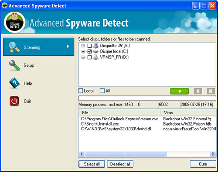Click the not-a-virus:FraudTool virus entry
This screenshot has height=172, width=218.
190,129
